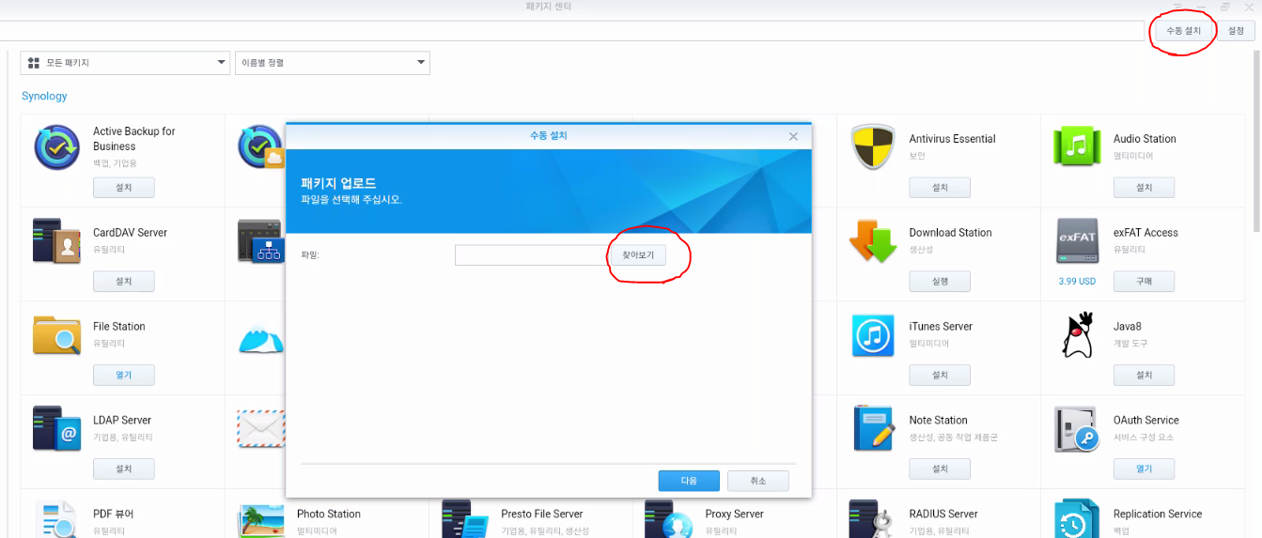Viewport: 1262px width, 538px height.
Task: Click the Download Station arrows icon
Action: coord(873,240)
